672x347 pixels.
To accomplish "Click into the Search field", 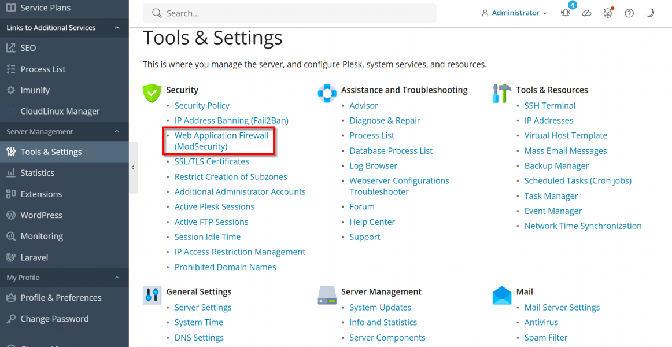I will point(289,13).
